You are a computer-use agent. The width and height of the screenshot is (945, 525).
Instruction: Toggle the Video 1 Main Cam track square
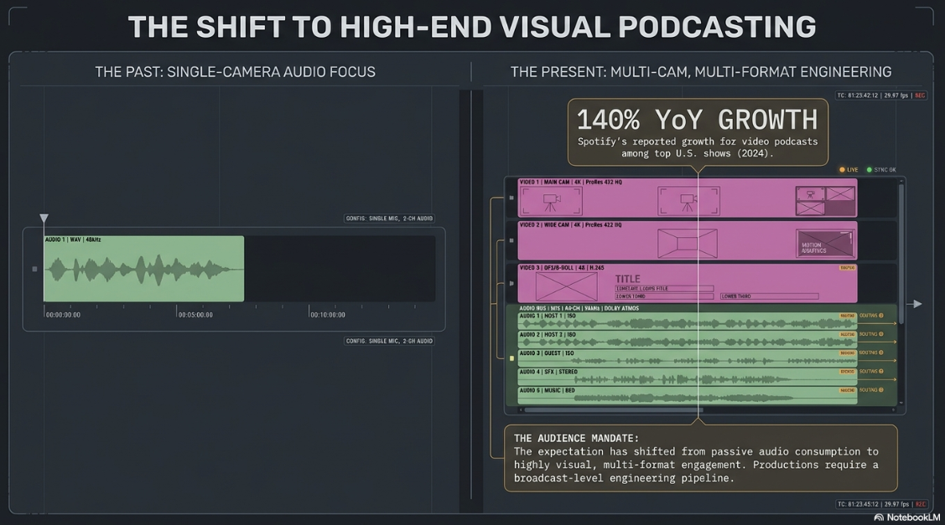(x=511, y=198)
